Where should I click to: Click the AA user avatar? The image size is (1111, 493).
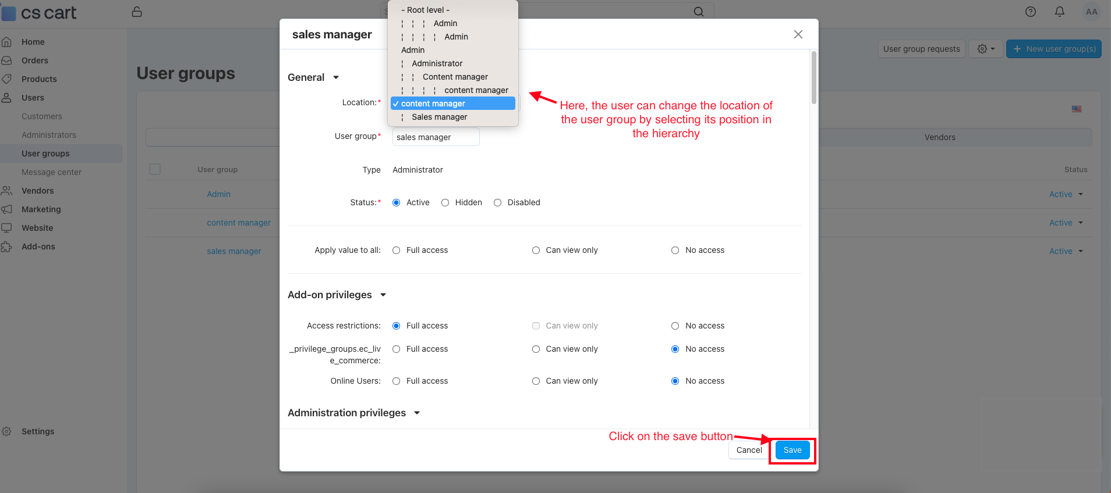[x=1091, y=12]
